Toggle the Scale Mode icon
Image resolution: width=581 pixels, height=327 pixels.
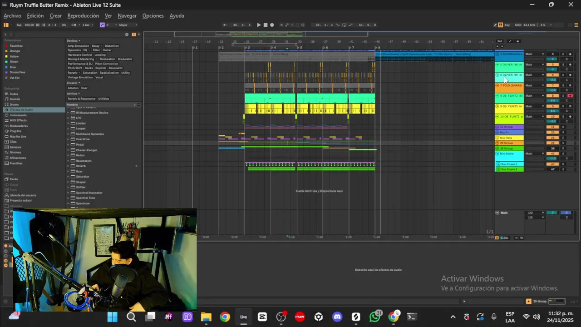[x=102, y=25]
